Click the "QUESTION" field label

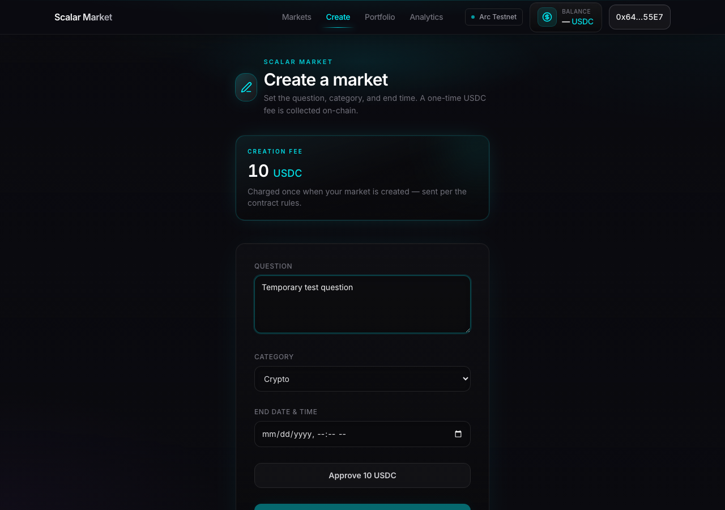pos(273,266)
